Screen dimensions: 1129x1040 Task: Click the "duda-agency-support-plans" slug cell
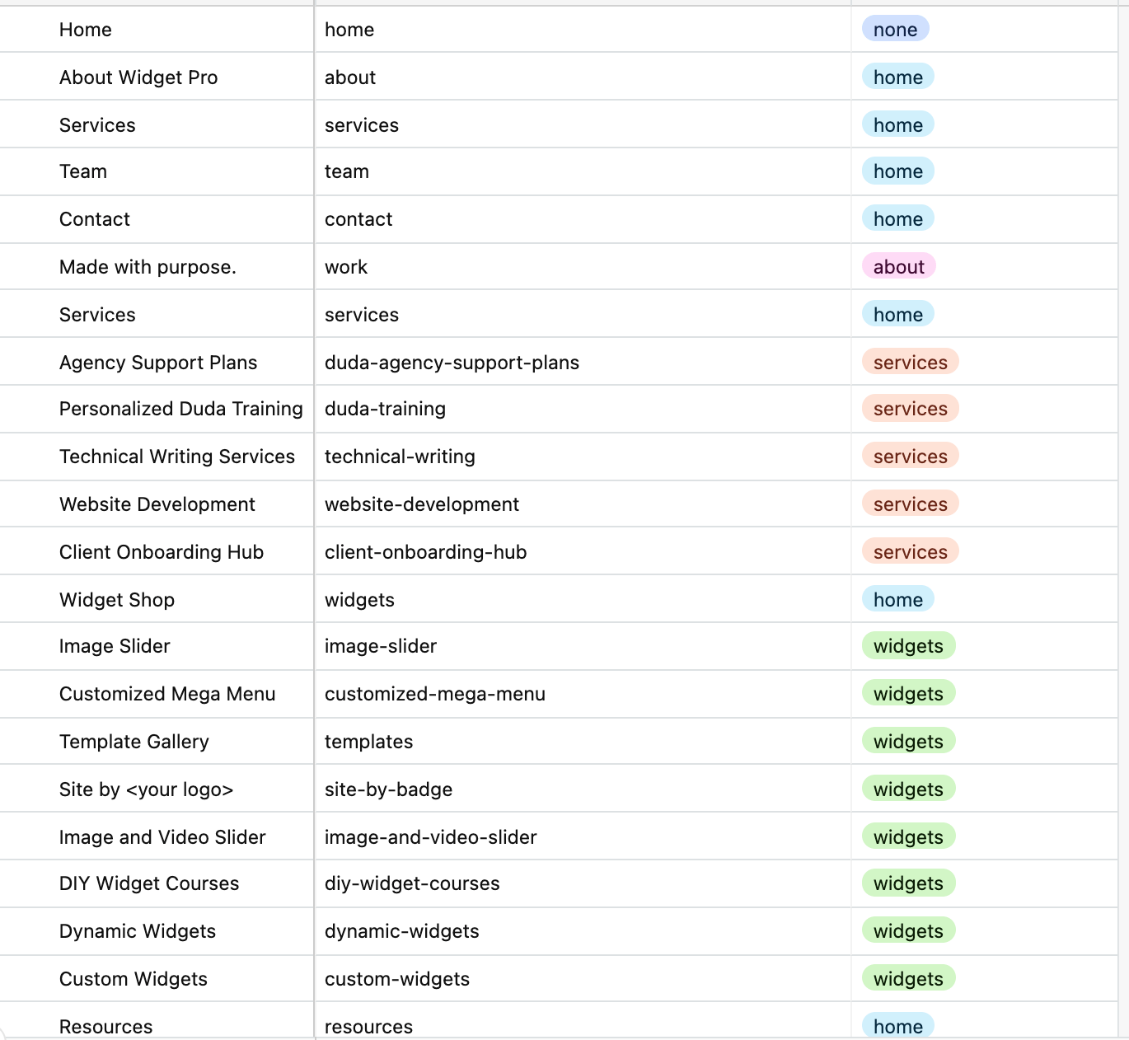tap(452, 363)
